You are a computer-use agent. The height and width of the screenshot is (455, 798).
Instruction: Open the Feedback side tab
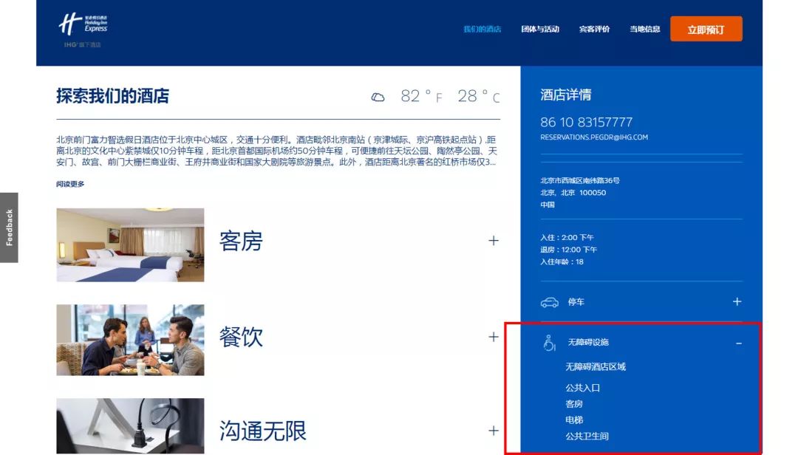(9, 227)
